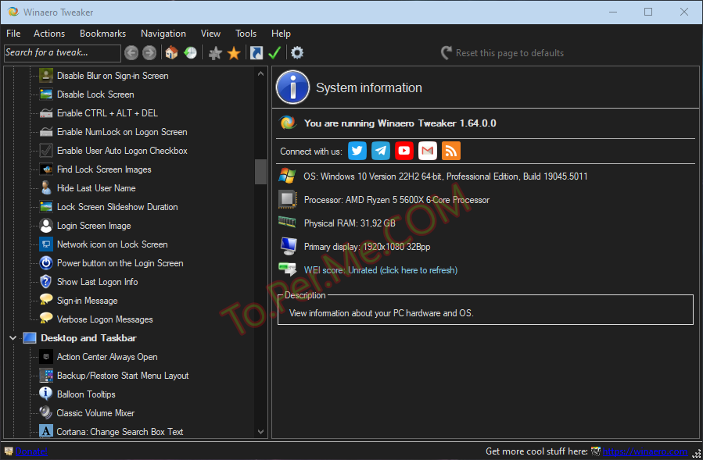Click the WEI score refresh link
Image resolution: width=703 pixels, height=460 pixels.
pyautogui.click(x=380, y=270)
